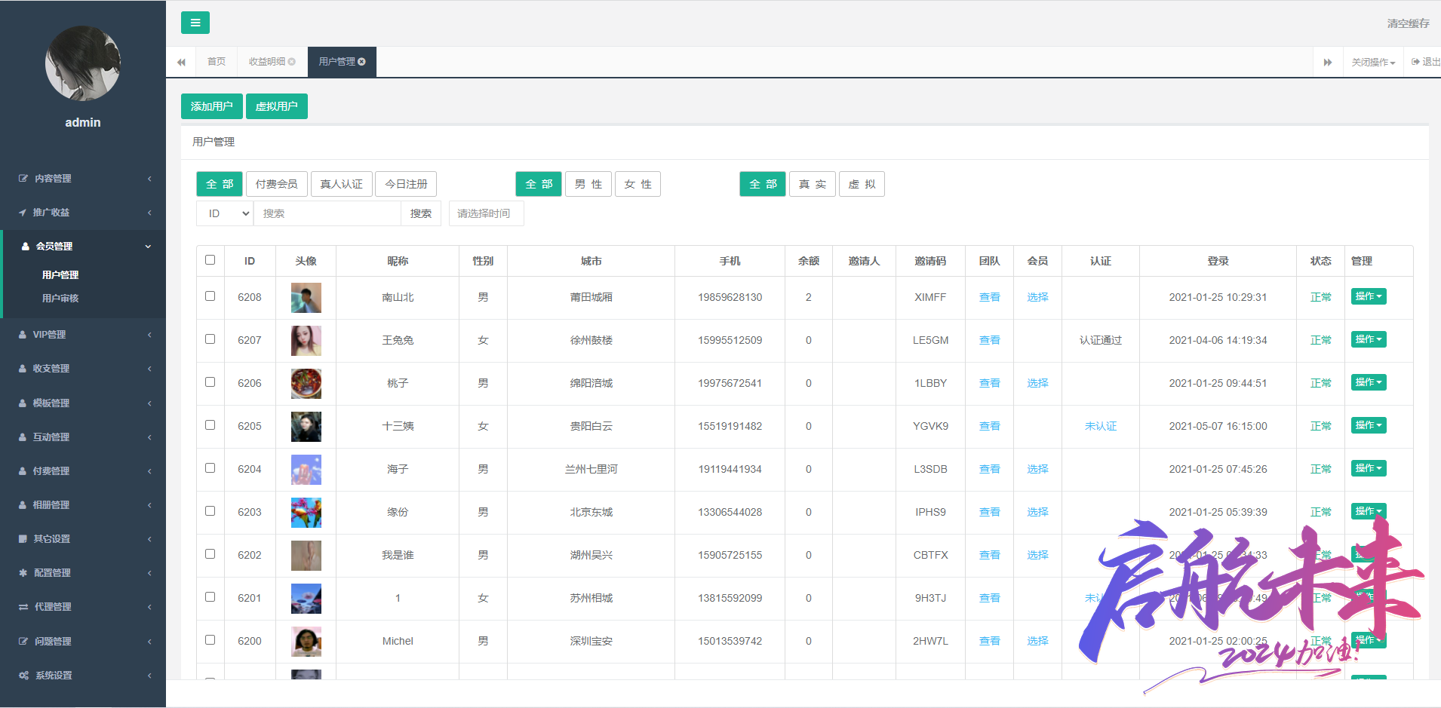This screenshot has width=1441, height=708.
Task: Open avatar thumbnail for user 6206
Action: (x=306, y=384)
